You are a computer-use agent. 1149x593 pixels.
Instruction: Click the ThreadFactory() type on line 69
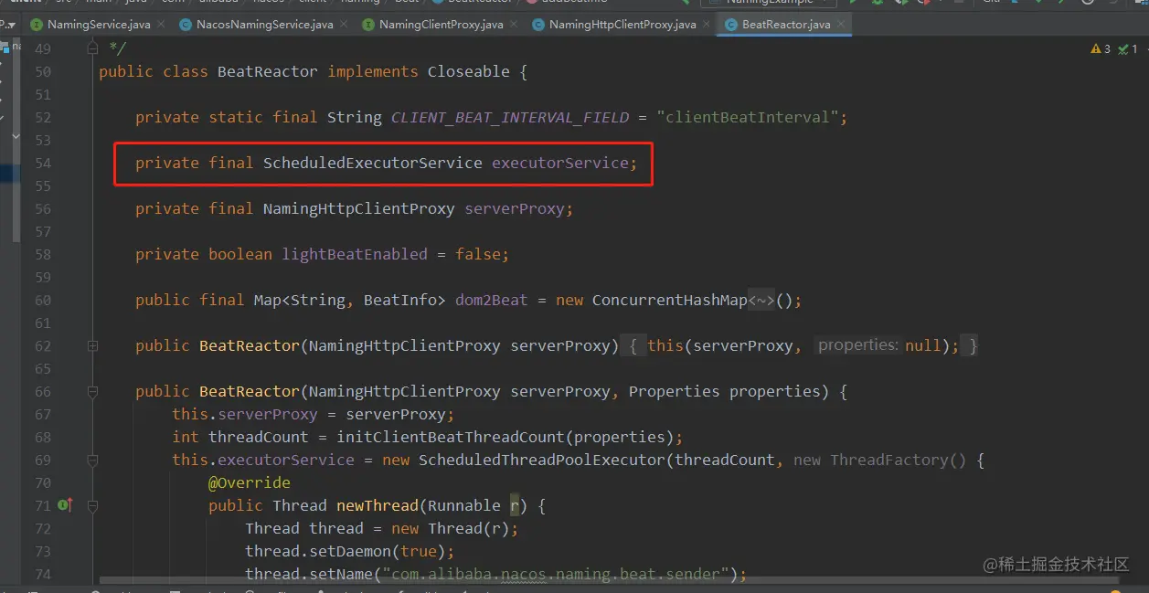tap(899, 460)
